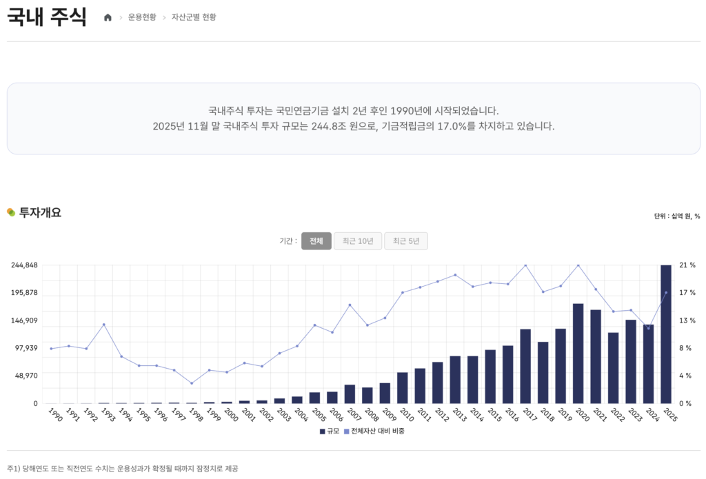This screenshot has height=479, width=706.
Task: Open the 운용현황 breadcrumb link
Action: pos(142,17)
